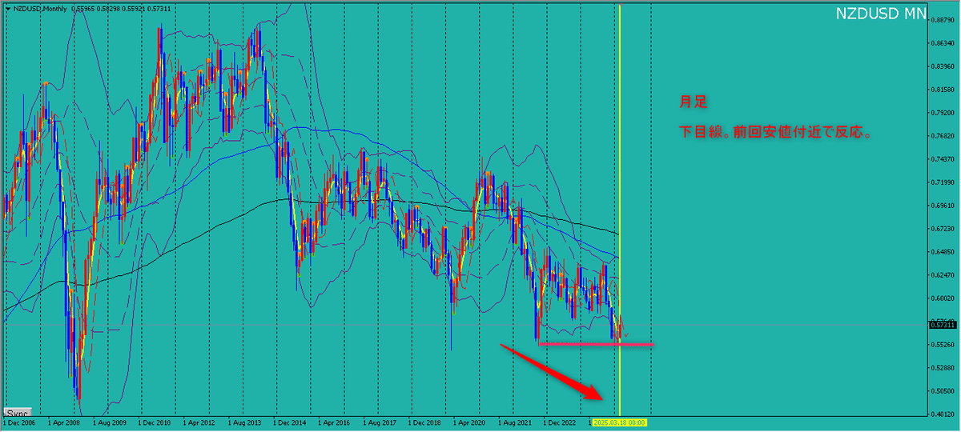Click the 1 Dec 2014 date label
The image size is (961, 432).
[x=290, y=422]
